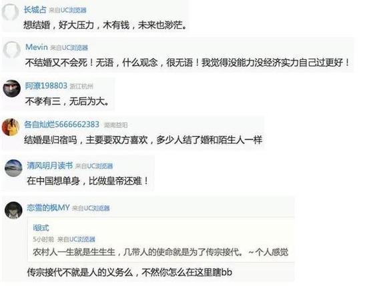Open 长城占 user avatar
This screenshot has height=286, width=367.
click(x=10, y=12)
